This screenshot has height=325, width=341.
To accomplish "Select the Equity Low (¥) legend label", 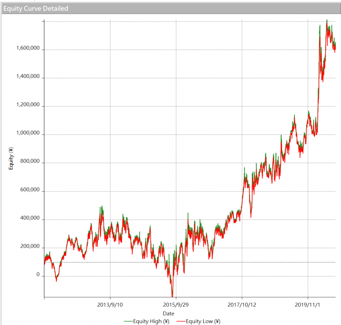I will pos(203,321).
